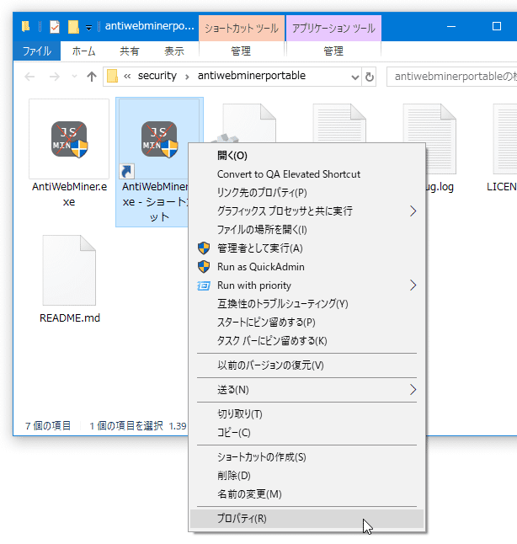517x544 pixels.
Task: Click the AntiWebMiner.exe application icon
Action: pyautogui.click(x=69, y=139)
